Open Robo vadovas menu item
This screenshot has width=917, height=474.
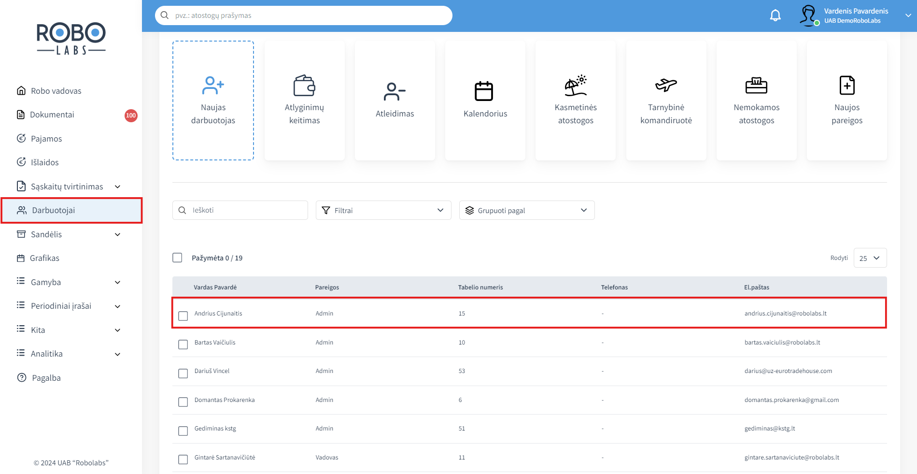pos(56,91)
